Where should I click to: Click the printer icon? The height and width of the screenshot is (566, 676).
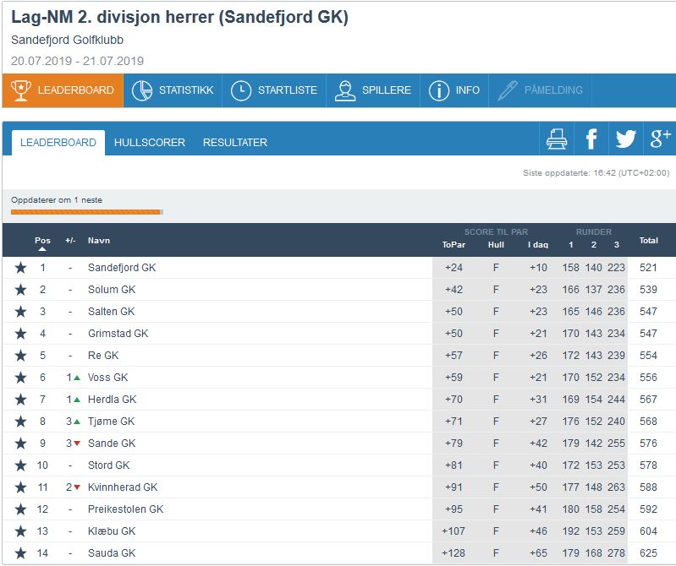[557, 139]
